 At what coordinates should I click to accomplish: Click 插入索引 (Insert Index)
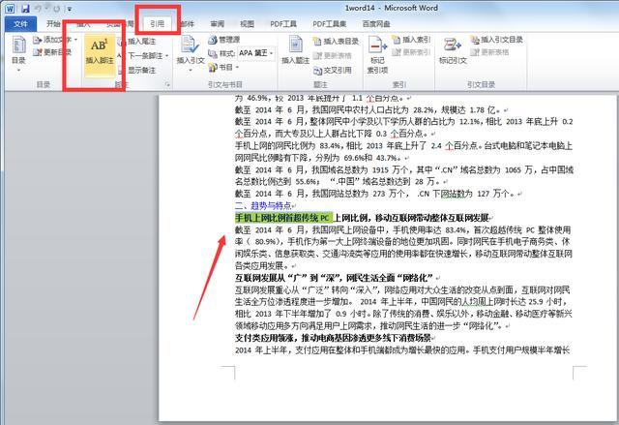(411, 40)
